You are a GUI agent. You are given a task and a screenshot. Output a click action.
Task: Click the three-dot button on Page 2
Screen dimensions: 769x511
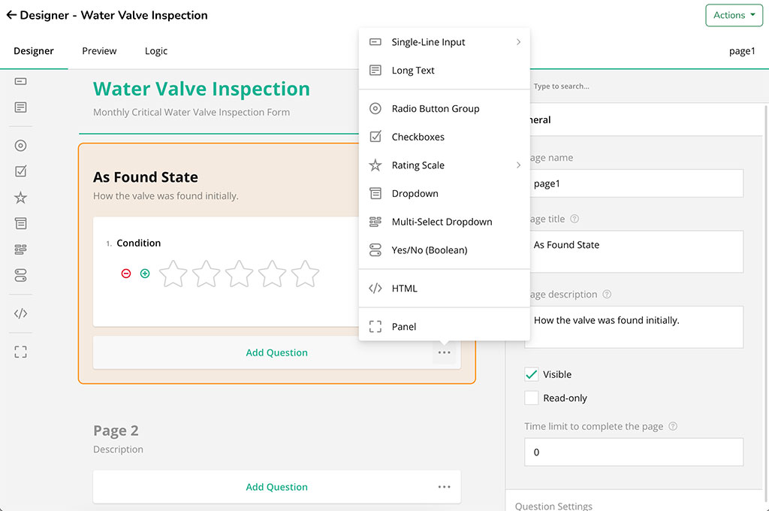click(x=445, y=487)
